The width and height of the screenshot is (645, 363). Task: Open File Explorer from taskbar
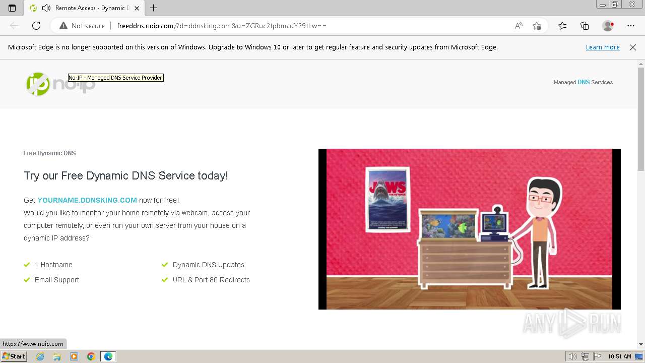tap(57, 356)
